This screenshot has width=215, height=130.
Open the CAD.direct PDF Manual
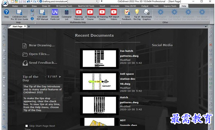(x=42, y=15)
